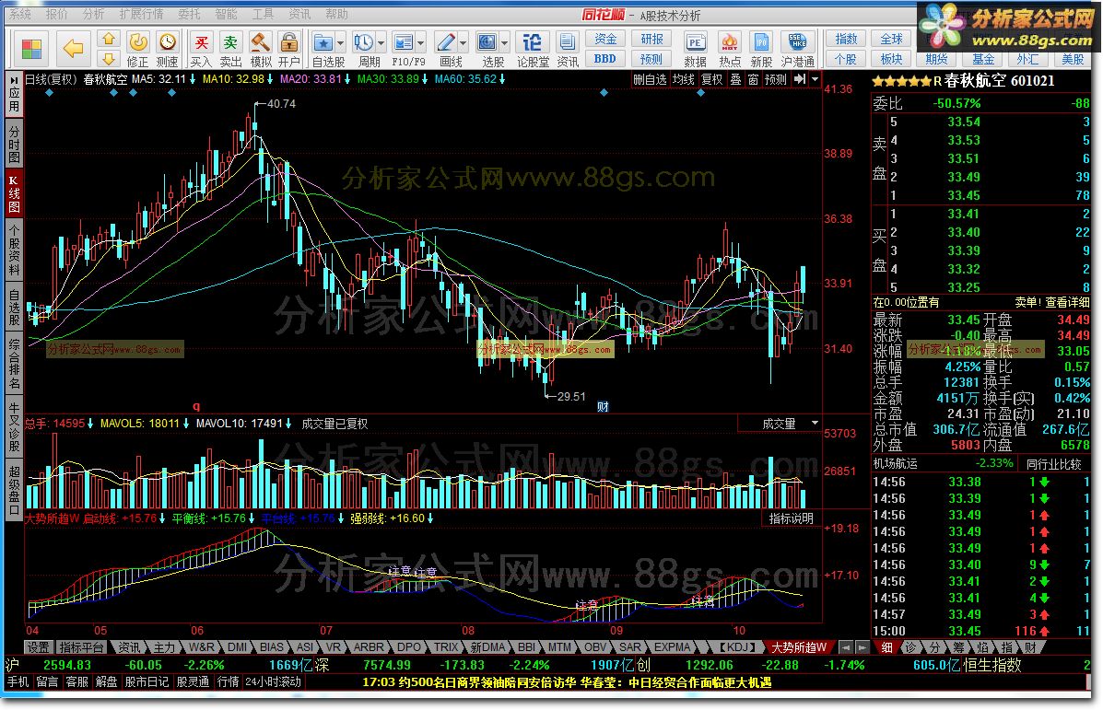This screenshot has width=1103, height=710.
Task: Click 删自选 to remove from watchlist
Action: click(x=650, y=79)
